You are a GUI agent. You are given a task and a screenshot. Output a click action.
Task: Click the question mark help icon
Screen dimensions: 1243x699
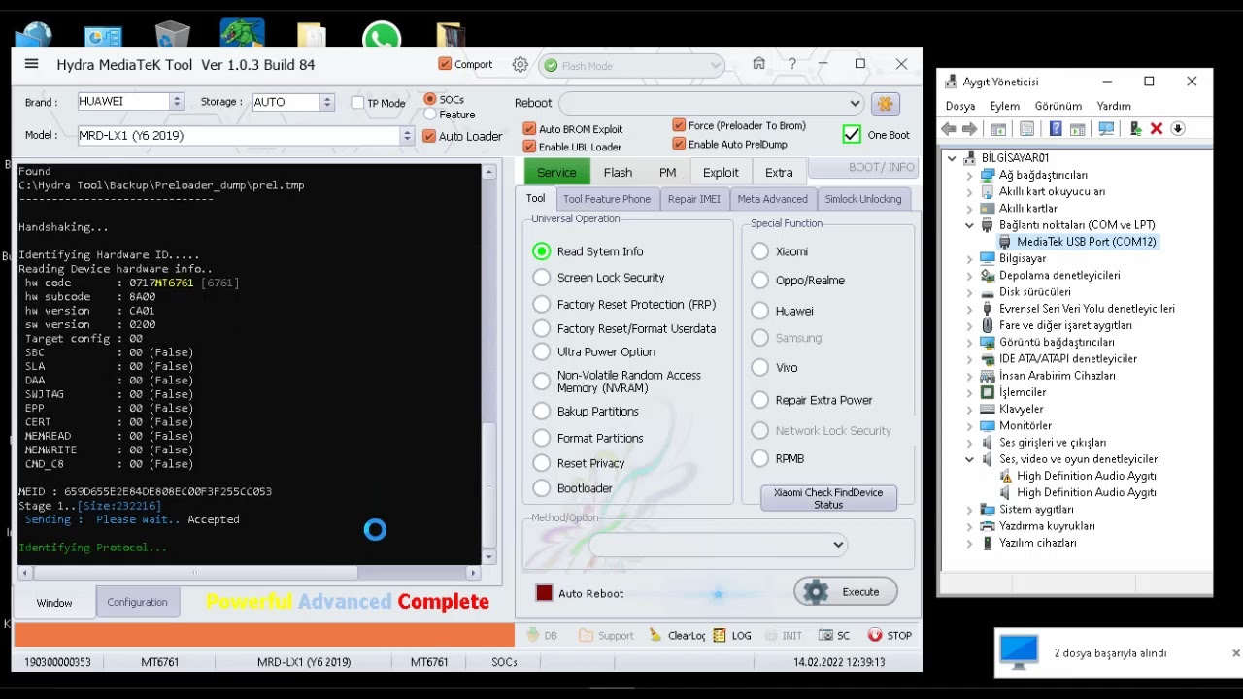(791, 64)
